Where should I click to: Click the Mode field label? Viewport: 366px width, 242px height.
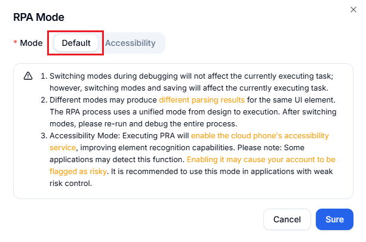tap(31, 43)
